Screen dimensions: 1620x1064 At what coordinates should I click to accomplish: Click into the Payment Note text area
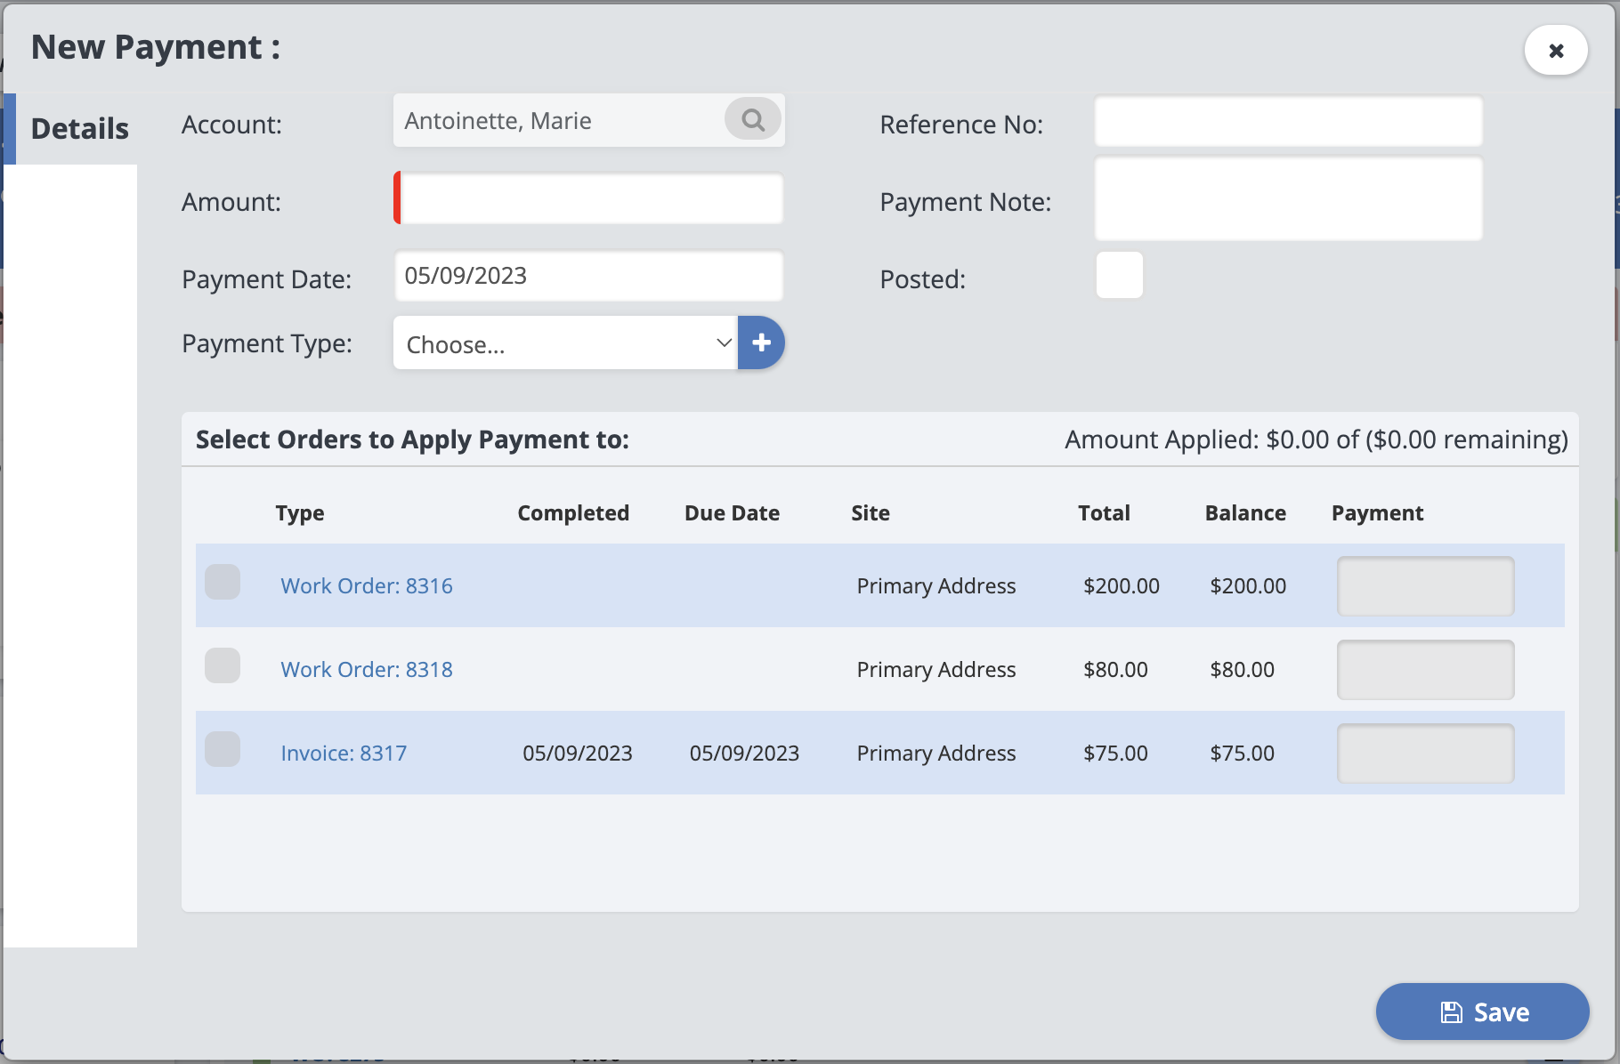pos(1288,199)
